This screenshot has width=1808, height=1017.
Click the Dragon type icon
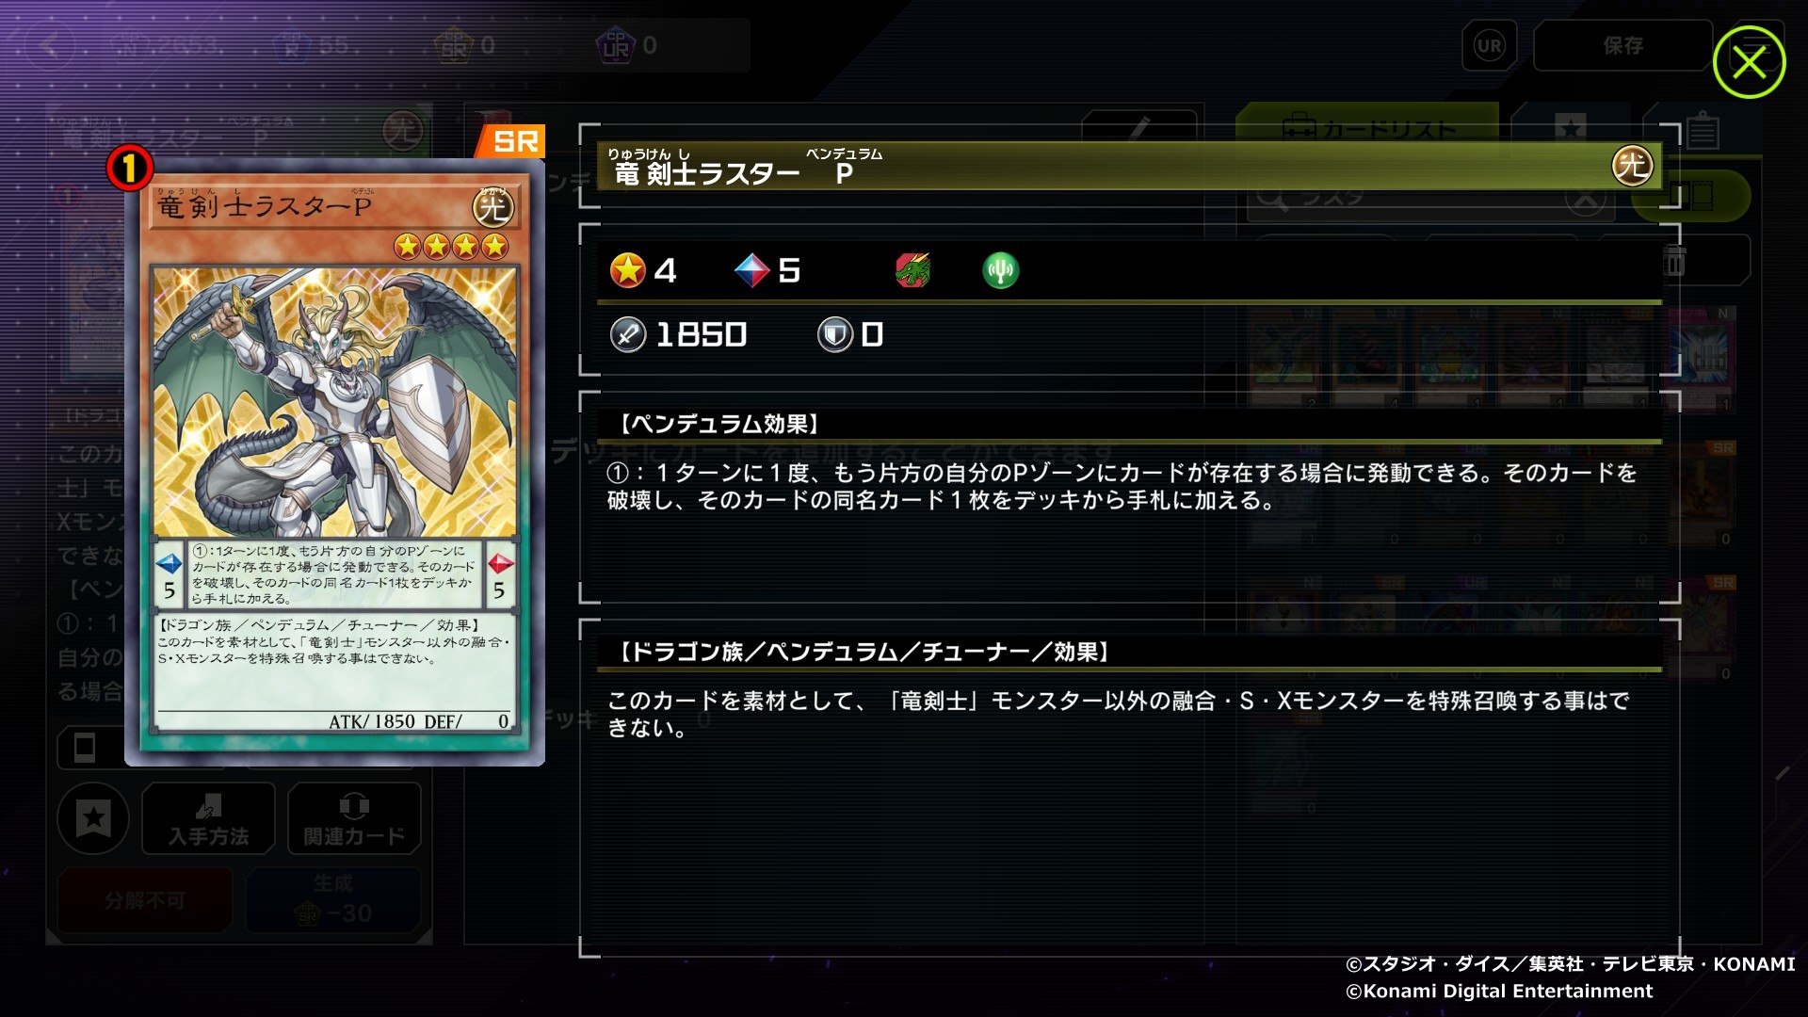(912, 271)
